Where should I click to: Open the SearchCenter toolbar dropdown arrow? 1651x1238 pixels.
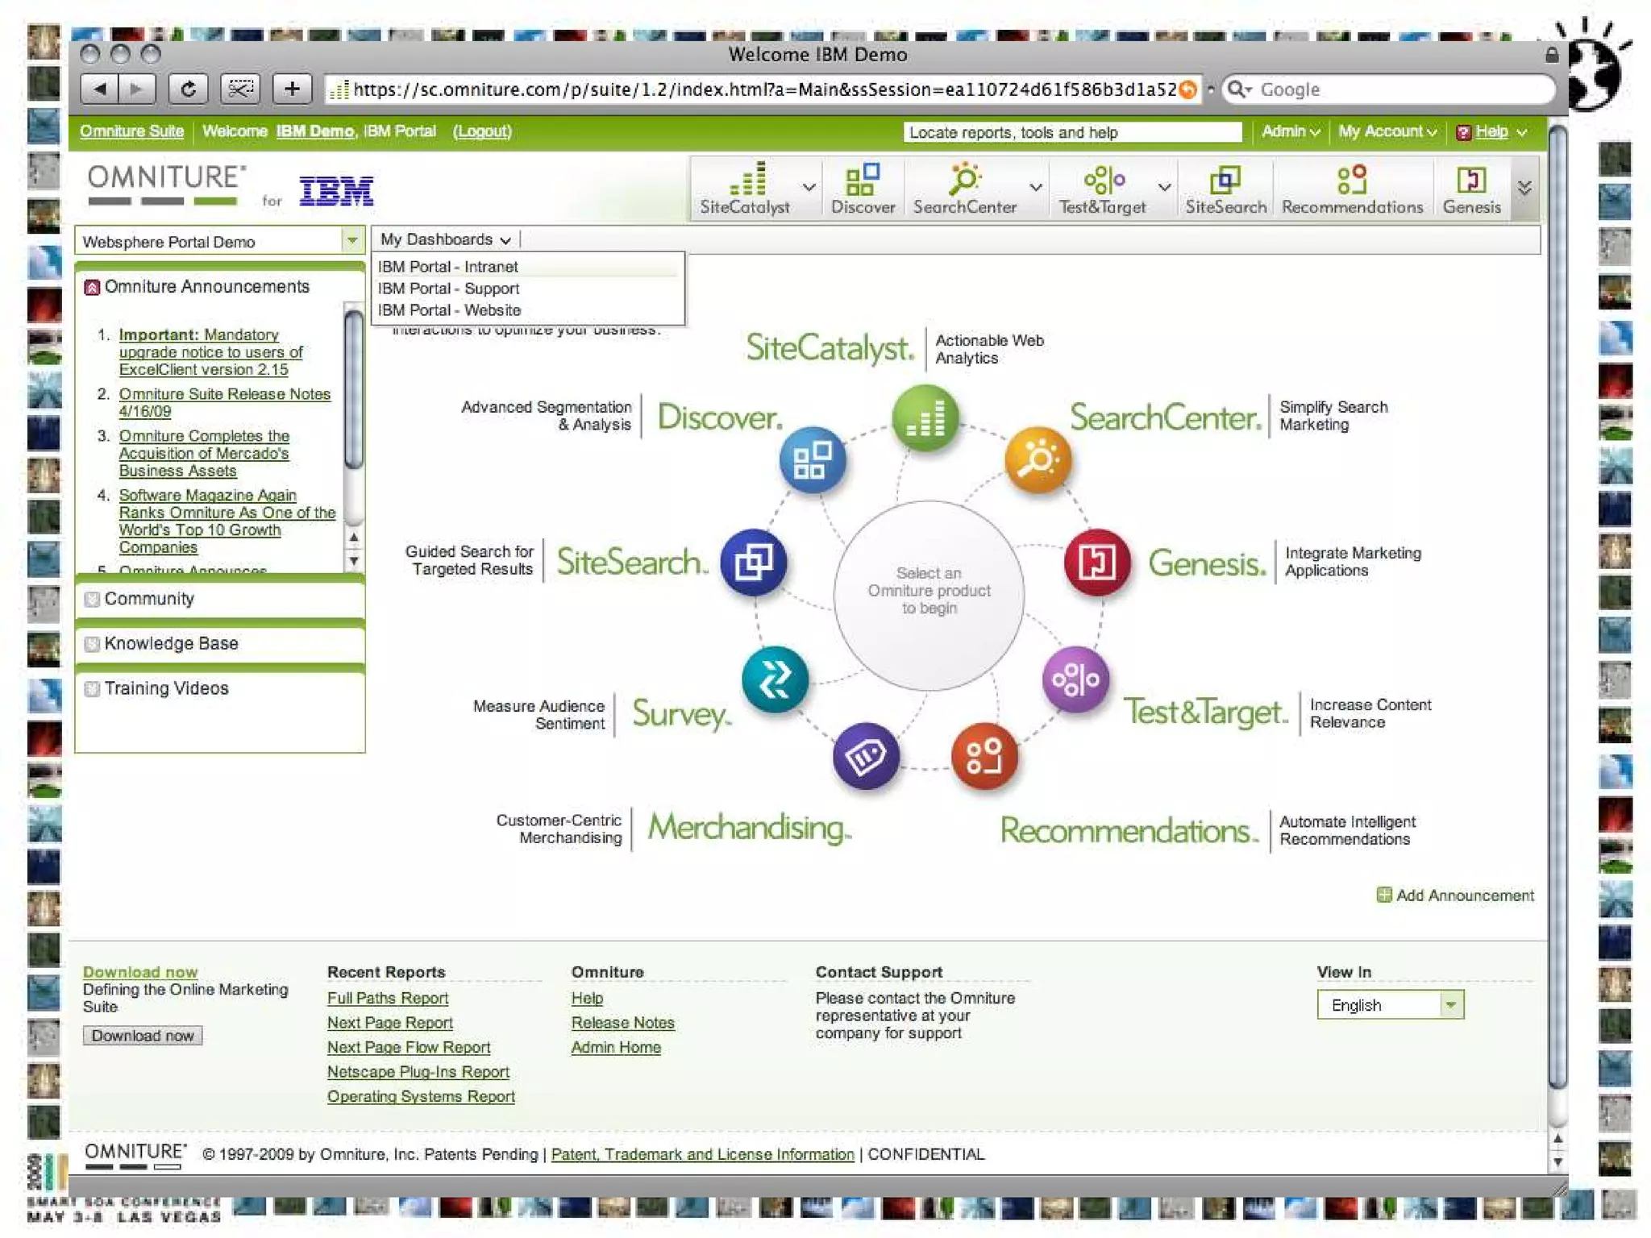click(1036, 188)
